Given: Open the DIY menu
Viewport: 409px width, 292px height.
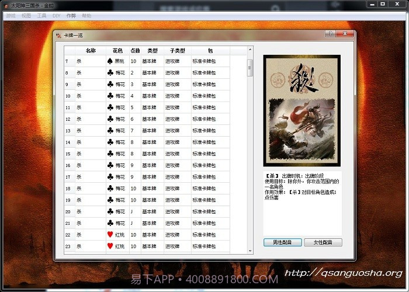Looking at the screenshot, I should [x=56, y=16].
